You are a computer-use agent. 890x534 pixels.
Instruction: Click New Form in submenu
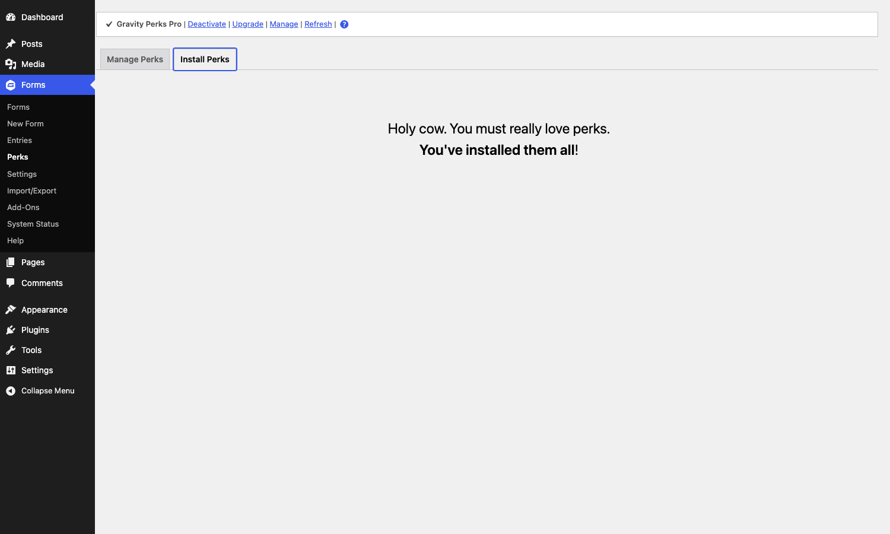click(26, 123)
